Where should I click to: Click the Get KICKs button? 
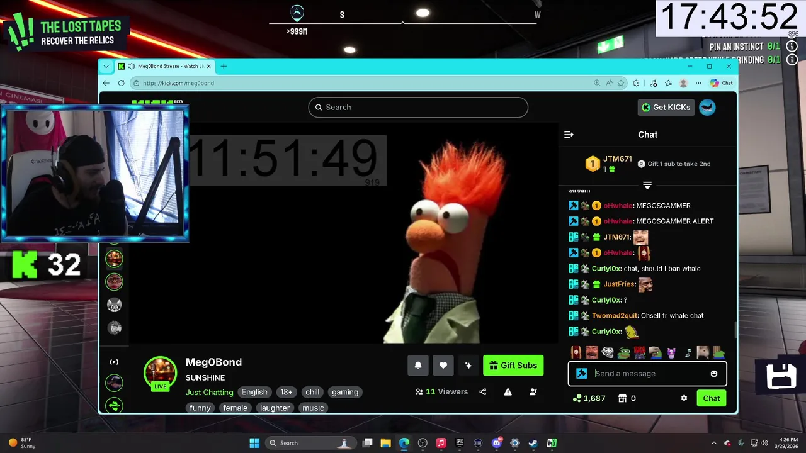tap(666, 108)
